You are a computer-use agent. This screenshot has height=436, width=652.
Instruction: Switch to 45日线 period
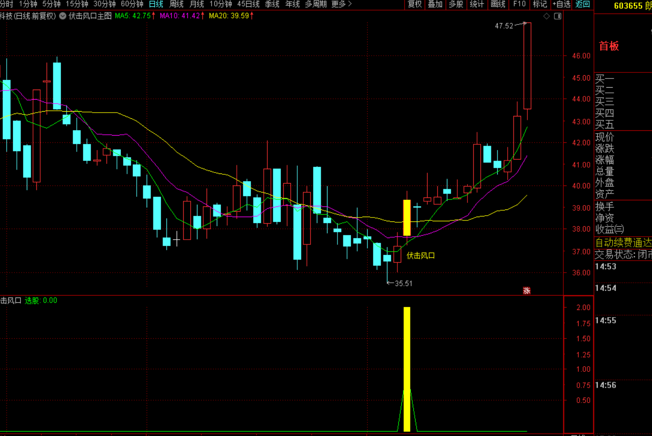pyautogui.click(x=248, y=4)
